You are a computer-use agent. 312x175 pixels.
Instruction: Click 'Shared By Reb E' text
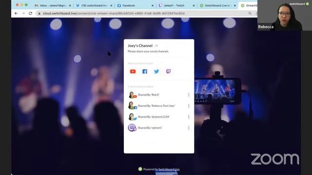[149, 95]
